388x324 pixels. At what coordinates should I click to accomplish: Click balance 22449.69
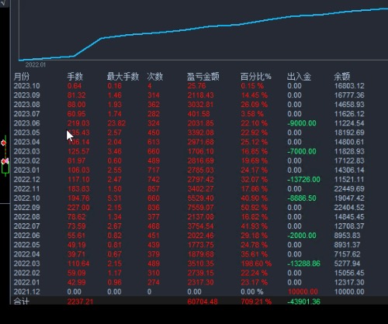click(349, 189)
